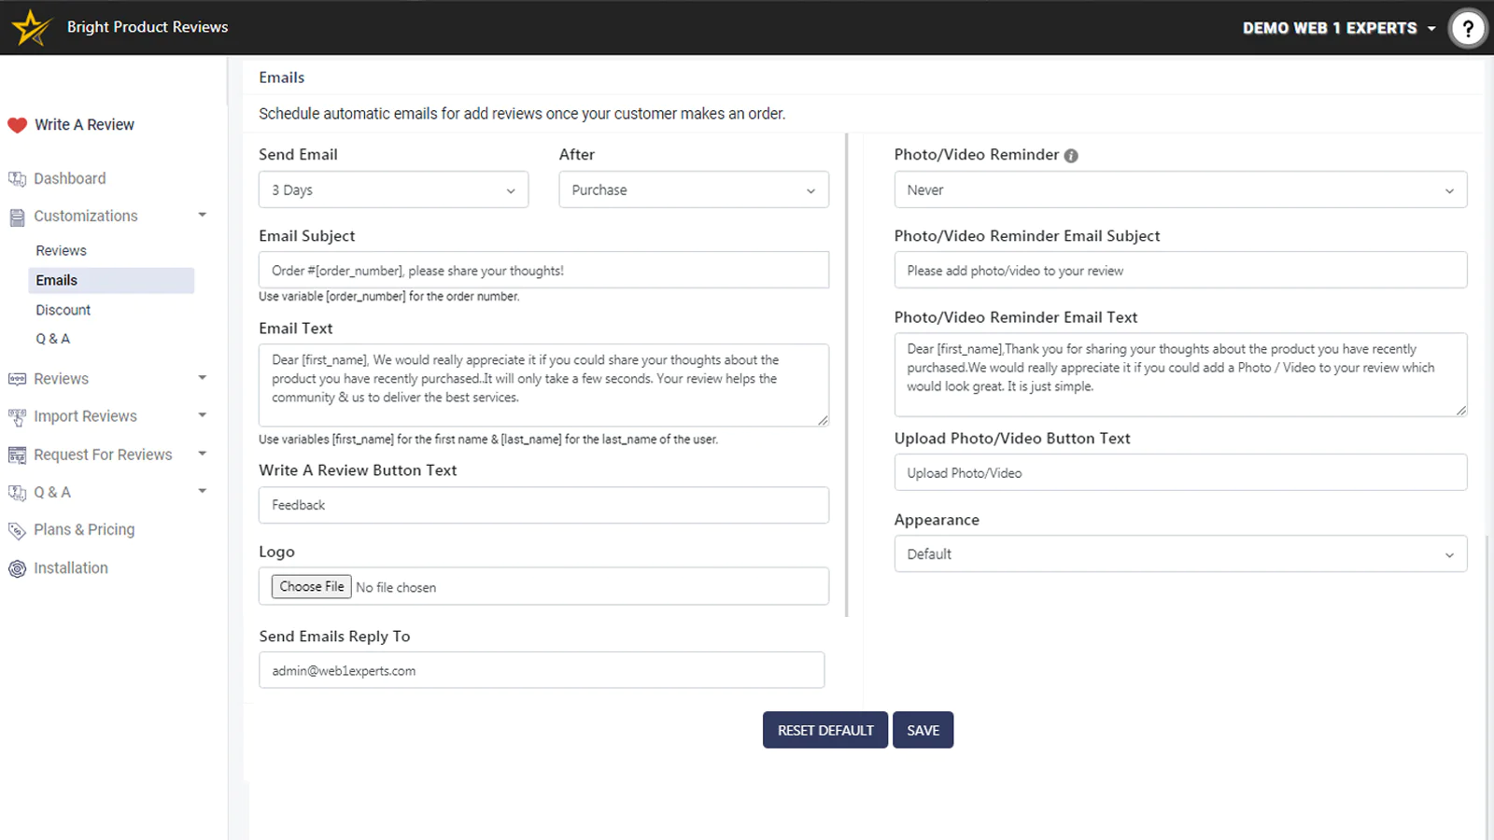Open the Send Email days dropdown
Screen dimensions: 1494x840
tap(393, 190)
